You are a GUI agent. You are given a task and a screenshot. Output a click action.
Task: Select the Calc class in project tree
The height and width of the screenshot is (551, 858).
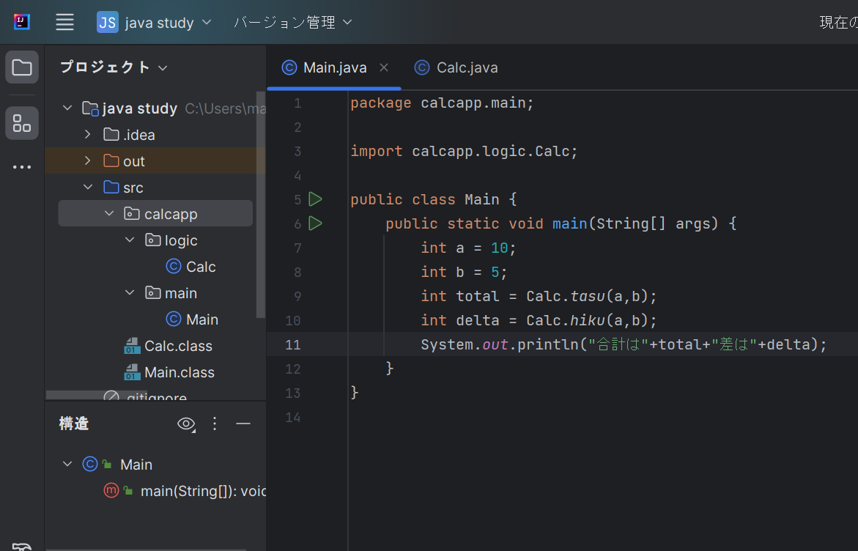(191, 267)
